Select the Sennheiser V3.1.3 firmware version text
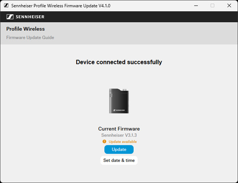The width and height of the screenshot is (238, 183). click(x=119, y=135)
